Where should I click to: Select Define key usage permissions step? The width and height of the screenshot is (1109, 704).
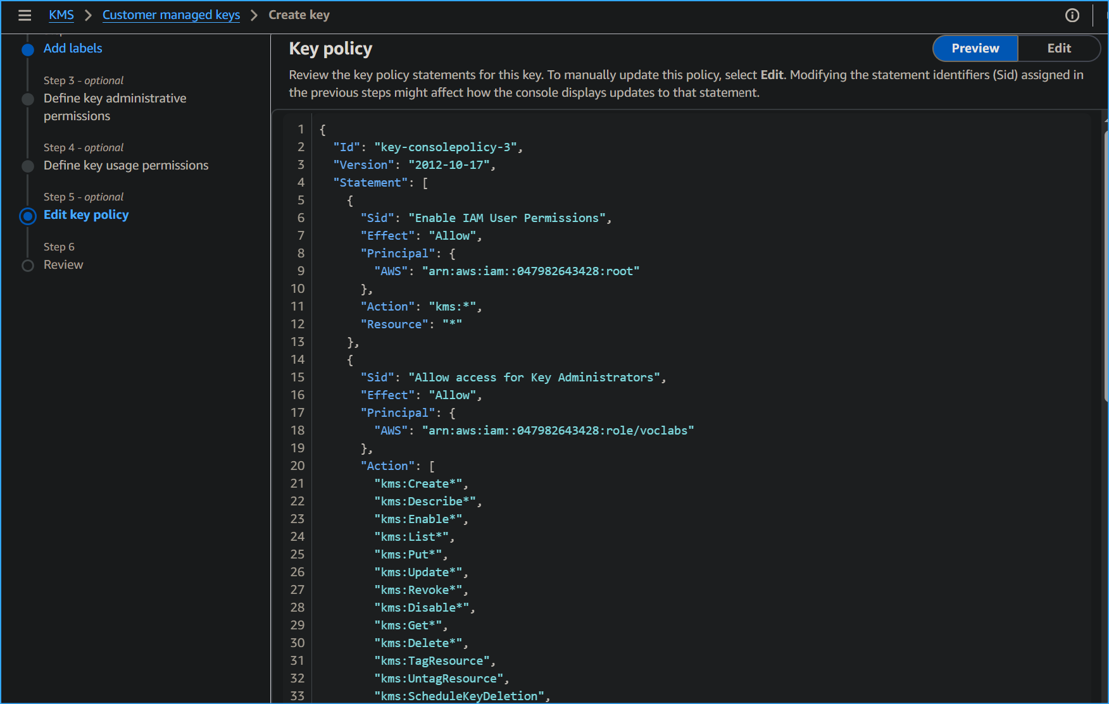[x=125, y=165]
